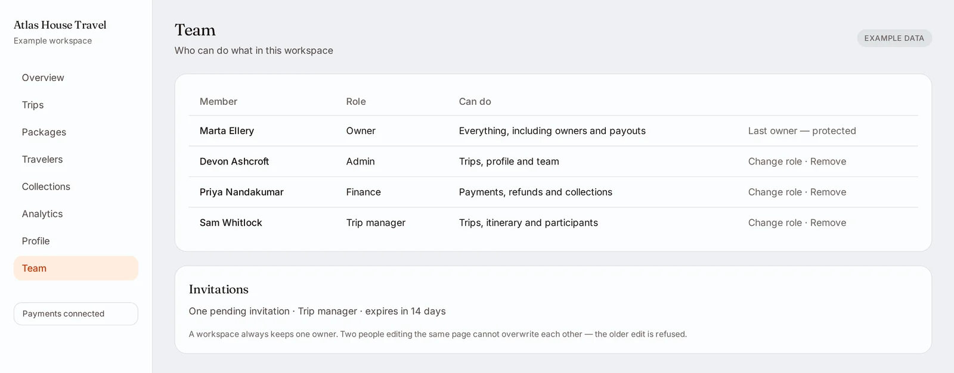Select member name Priya Nandakumar
Viewport: 954px width, 373px height.
click(241, 192)
